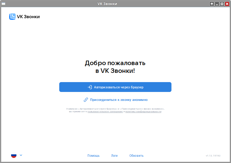Close the VK Звонки window
Screen dimensions: 231x163
pos(227,4)
